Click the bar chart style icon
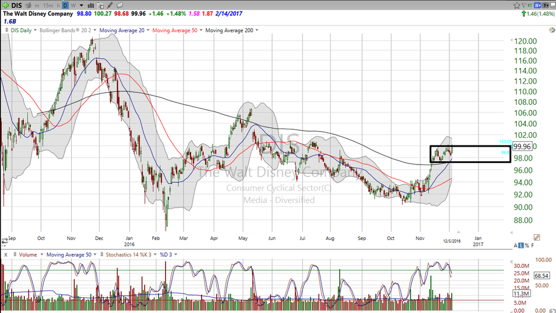Screen dimensions: 556x313 [90, 5]
